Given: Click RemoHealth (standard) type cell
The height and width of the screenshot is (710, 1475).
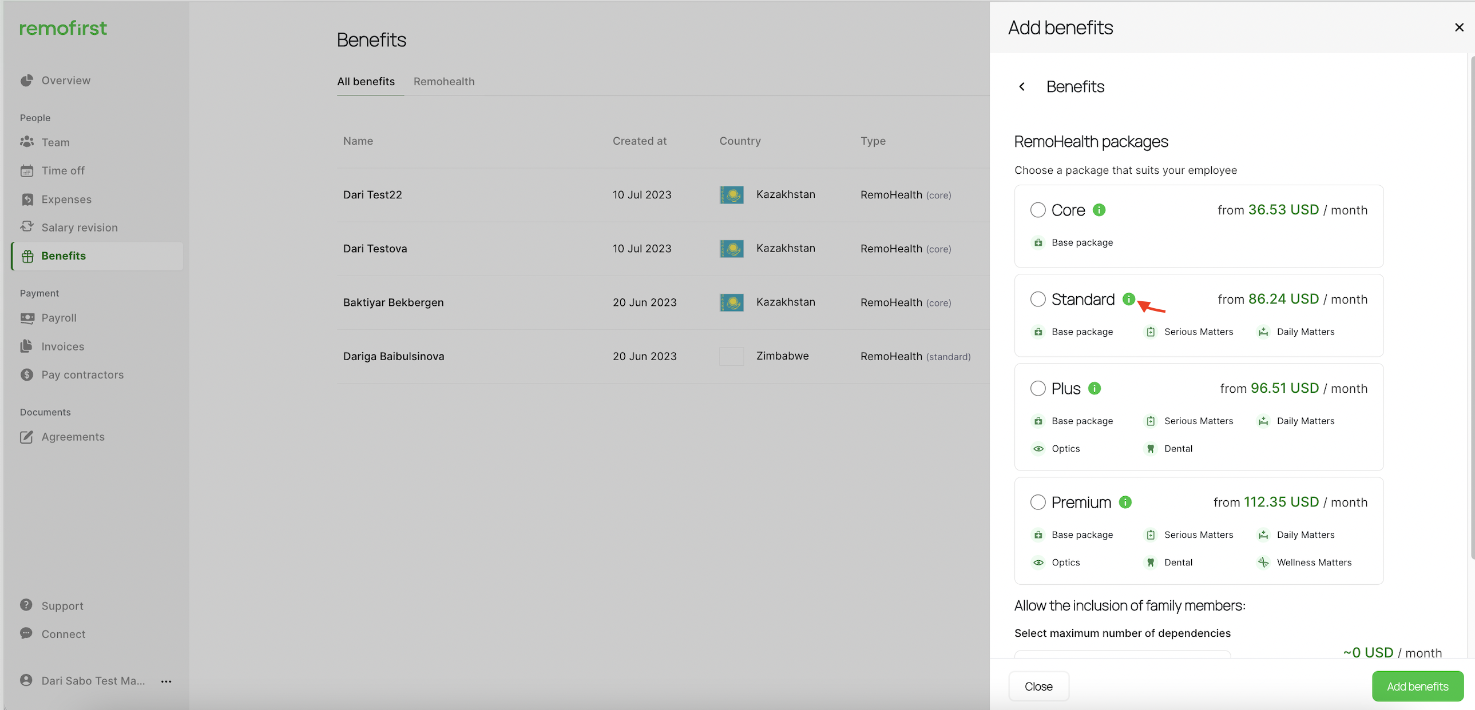Looking at the screenshot, I should click(915, 357).
